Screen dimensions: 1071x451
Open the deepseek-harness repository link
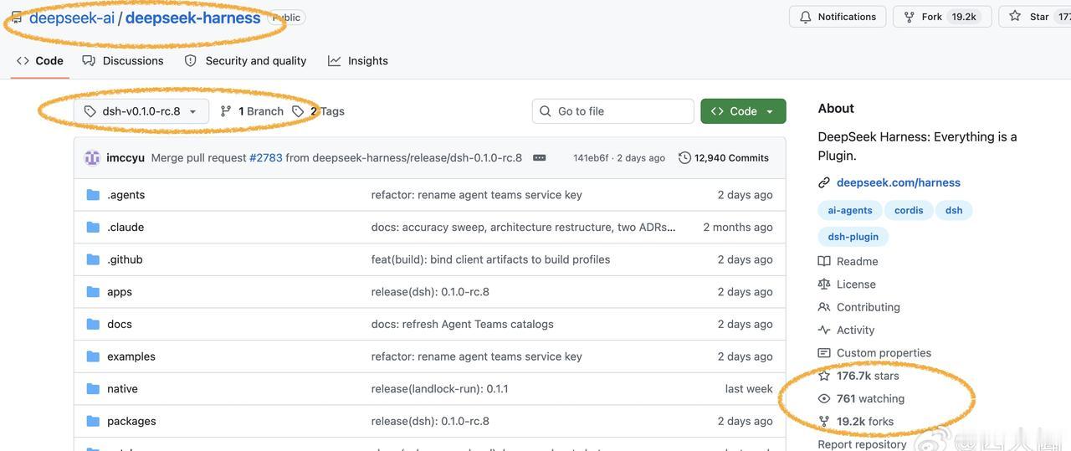192,18
